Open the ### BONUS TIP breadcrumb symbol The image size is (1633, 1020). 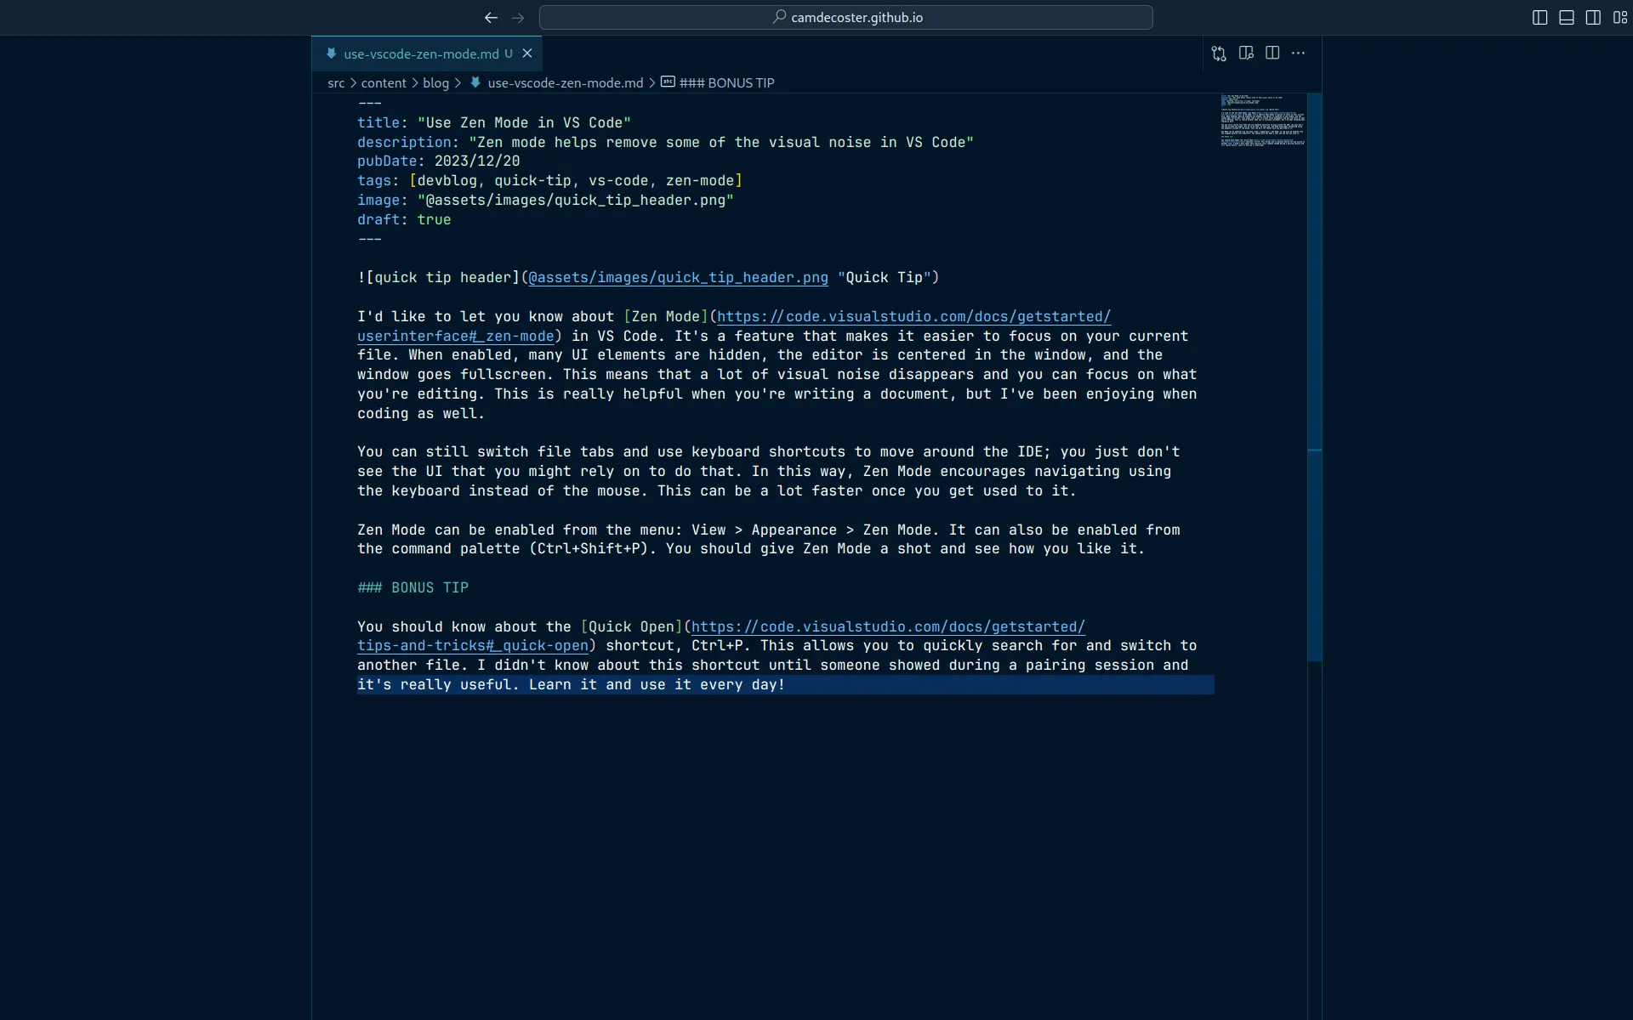tap(726, 83)
